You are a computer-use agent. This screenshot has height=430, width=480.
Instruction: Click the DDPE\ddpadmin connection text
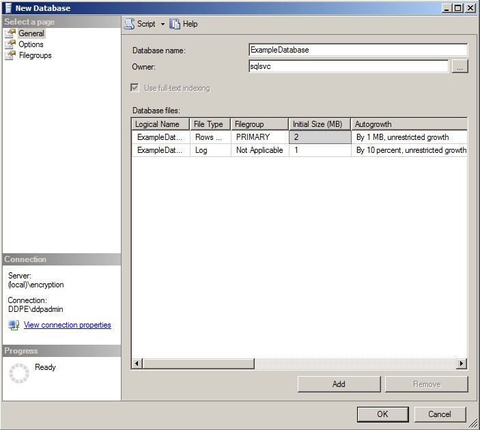[36, 309]
